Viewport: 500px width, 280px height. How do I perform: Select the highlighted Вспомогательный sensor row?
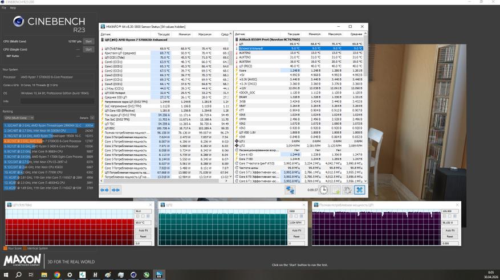click(300, 48)
